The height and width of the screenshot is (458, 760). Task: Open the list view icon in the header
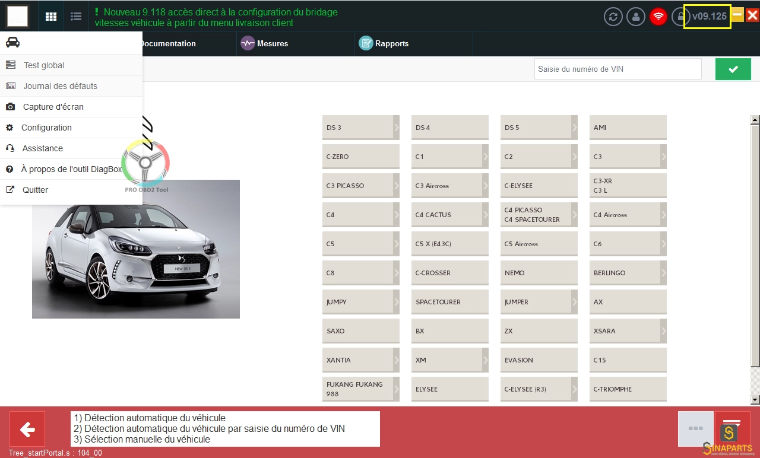(76, 17)
